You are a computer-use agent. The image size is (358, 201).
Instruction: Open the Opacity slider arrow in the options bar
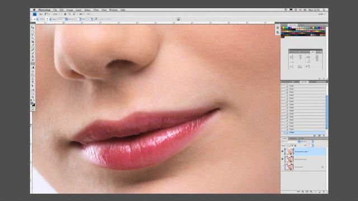81,19
